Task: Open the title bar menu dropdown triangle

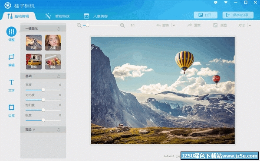Action: [226, 3]
